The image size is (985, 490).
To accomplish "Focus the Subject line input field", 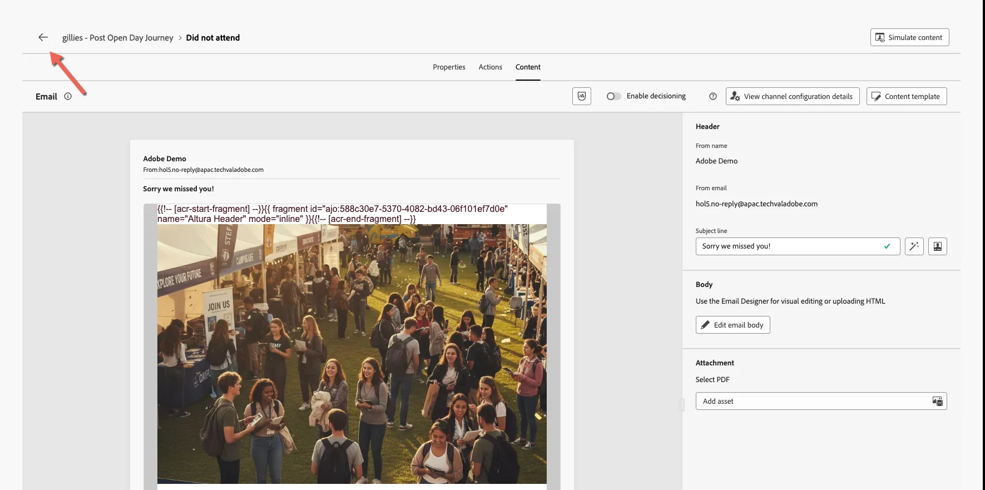I will pos(798,246).
